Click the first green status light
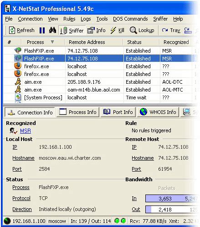 [x=117, y=221]
